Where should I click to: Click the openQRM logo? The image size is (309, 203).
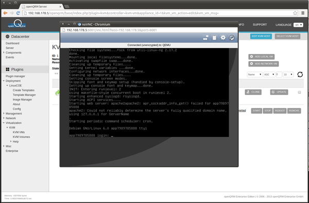[17, 24]
